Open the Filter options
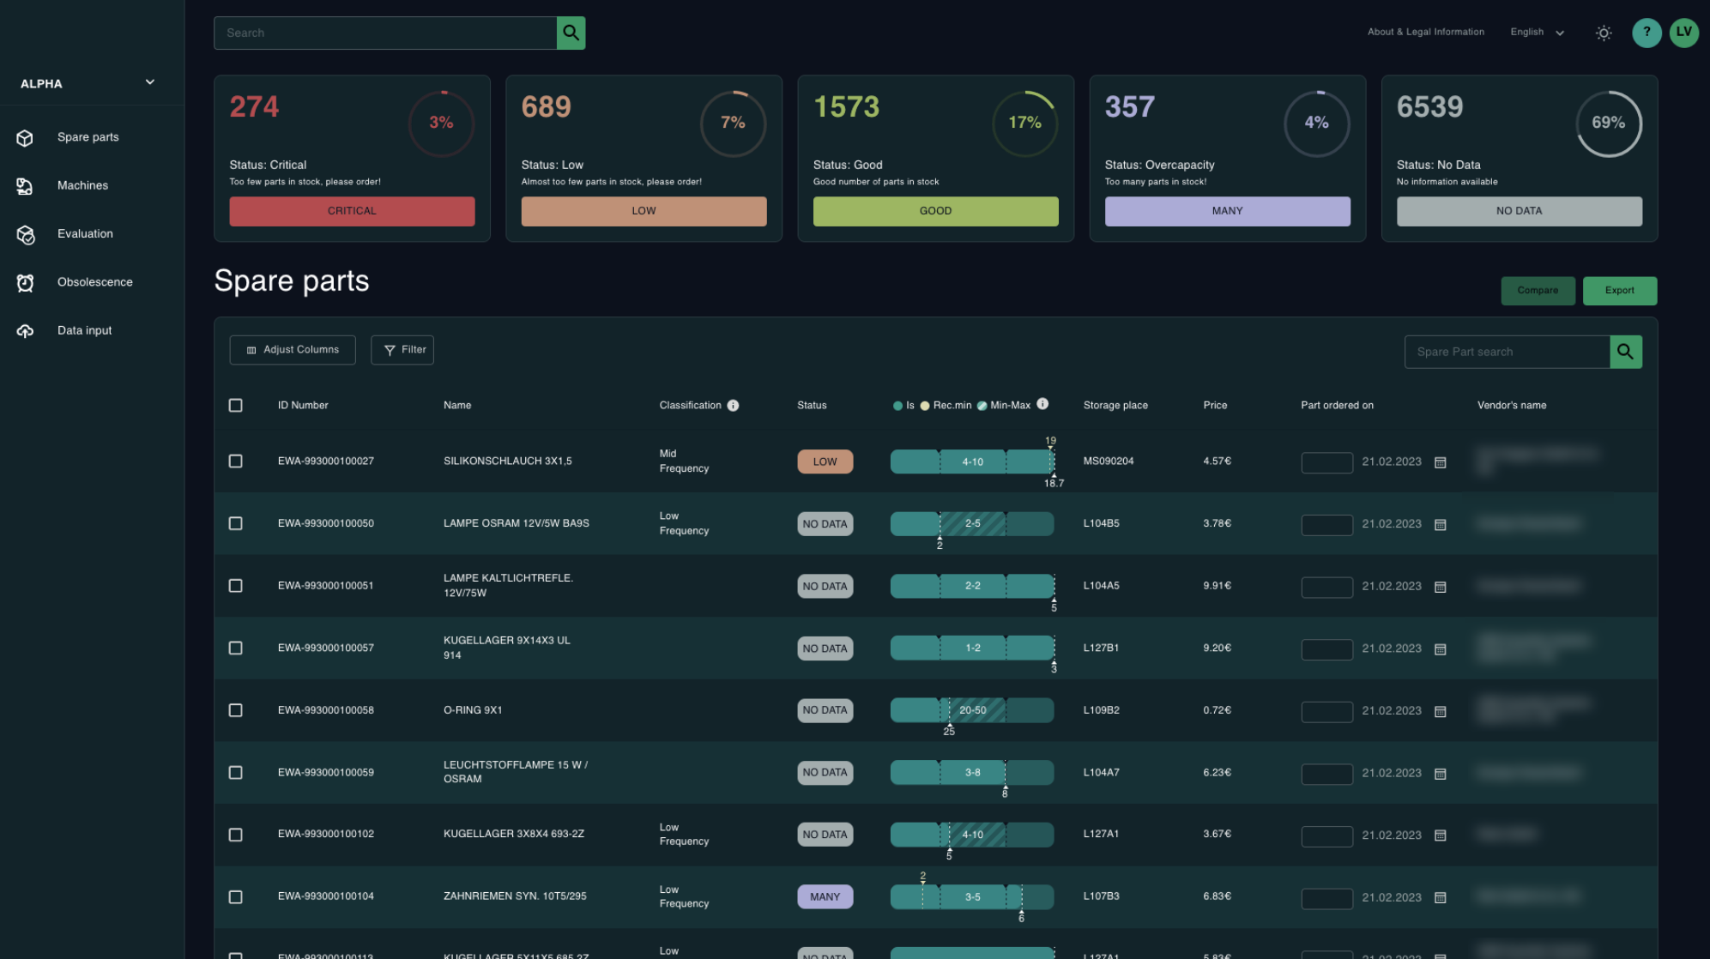 [402, 350]
